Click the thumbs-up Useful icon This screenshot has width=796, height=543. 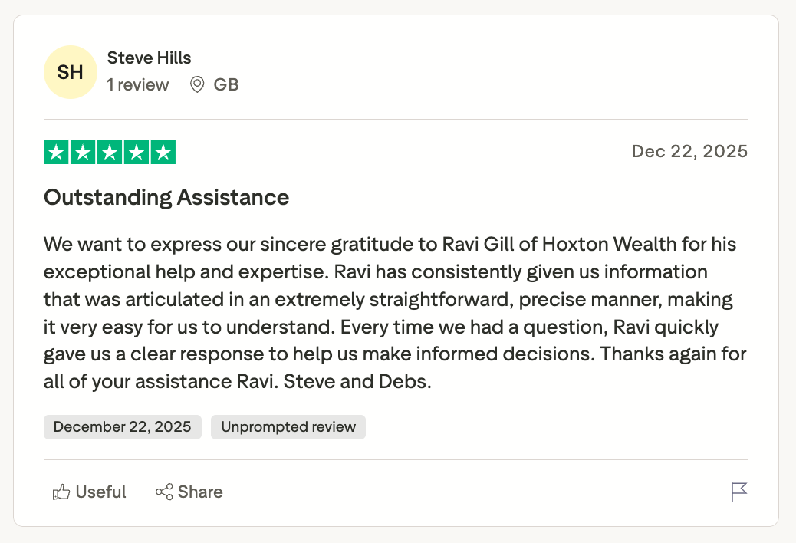[61, 492]
